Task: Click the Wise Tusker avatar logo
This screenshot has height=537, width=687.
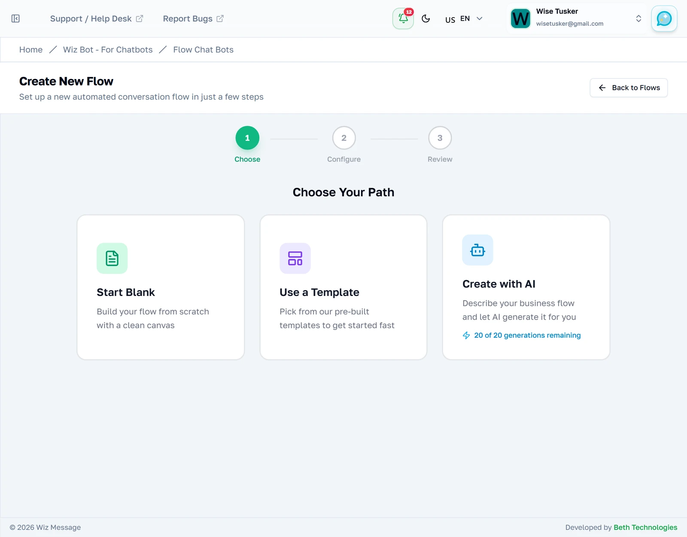Action: (520, 18)
